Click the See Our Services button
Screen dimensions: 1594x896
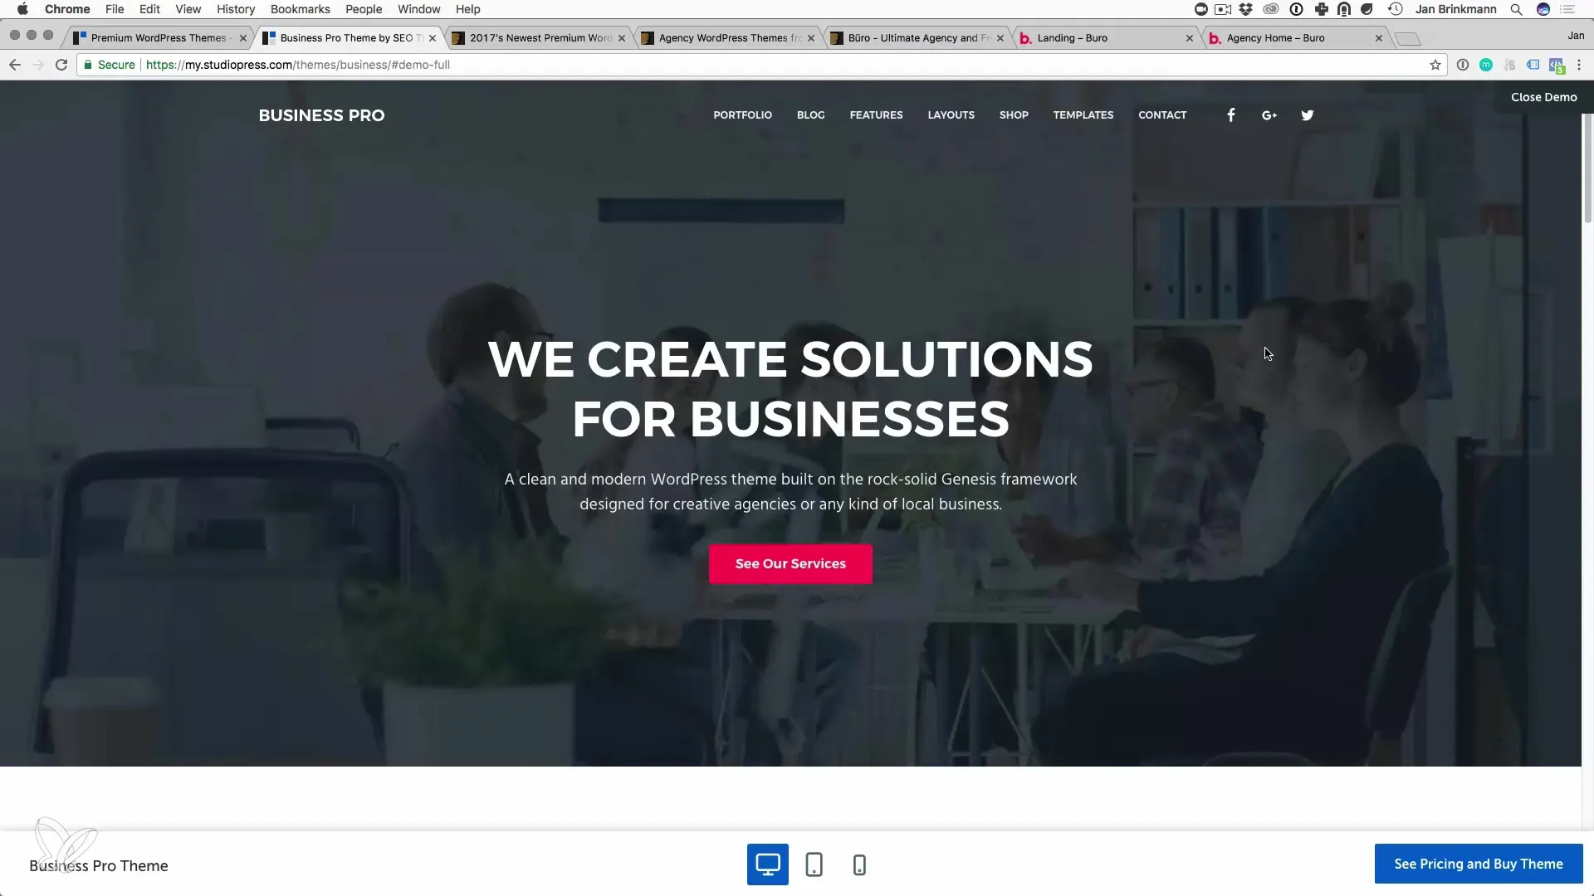(x=790, y=564)
